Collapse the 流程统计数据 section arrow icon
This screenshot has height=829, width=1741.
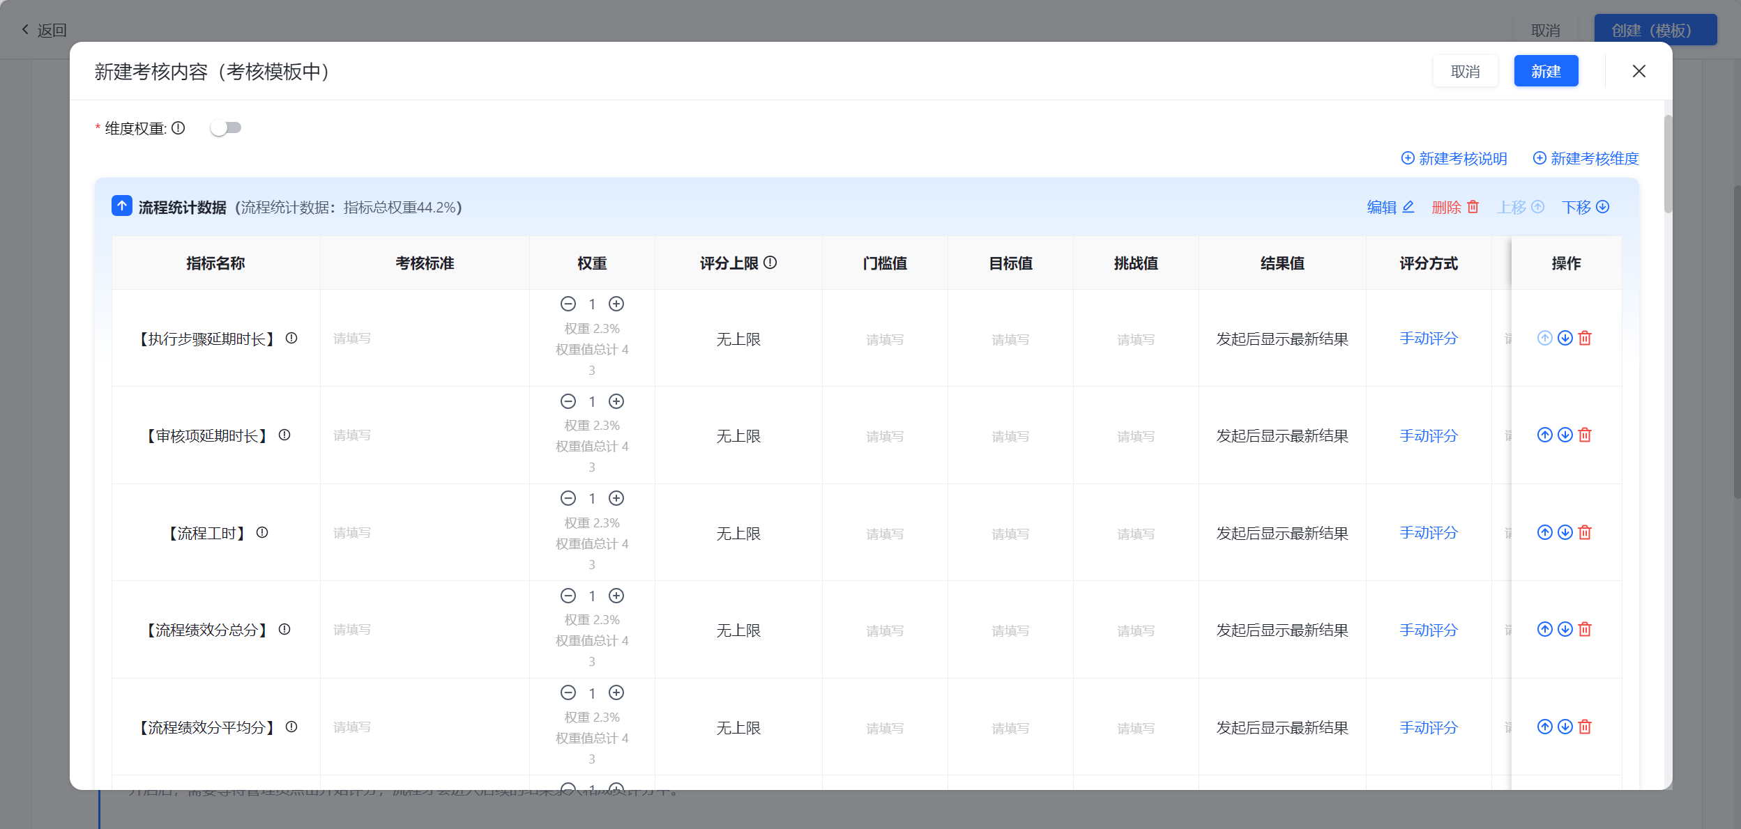click(x=122, y=206)
